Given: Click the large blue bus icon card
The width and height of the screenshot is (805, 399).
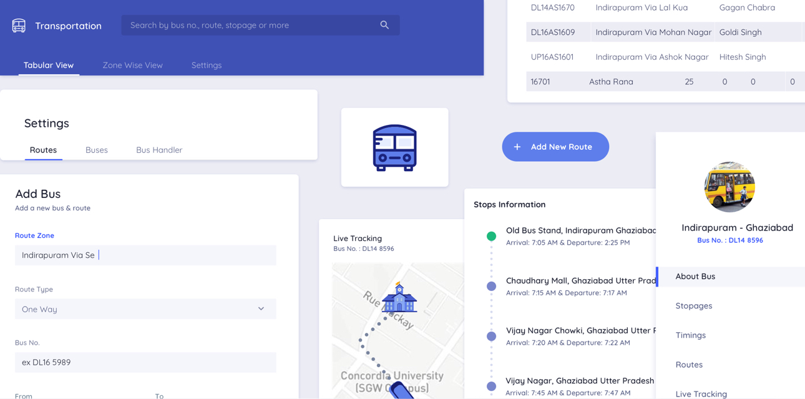Looking at the screenshot, I should tap(394, 147).
